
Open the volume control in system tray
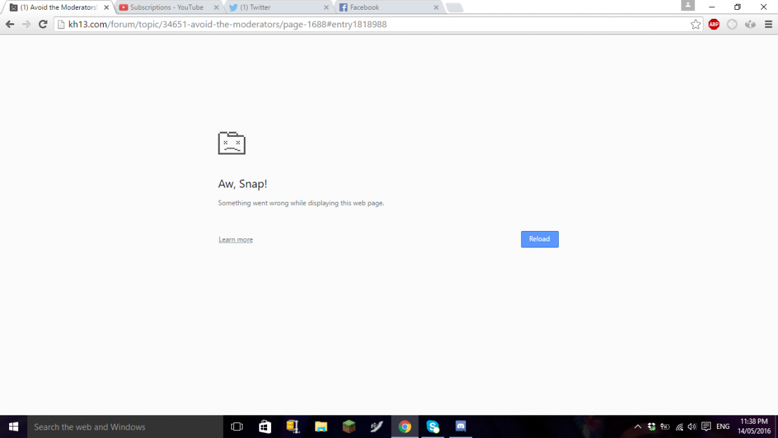[692, 427]
